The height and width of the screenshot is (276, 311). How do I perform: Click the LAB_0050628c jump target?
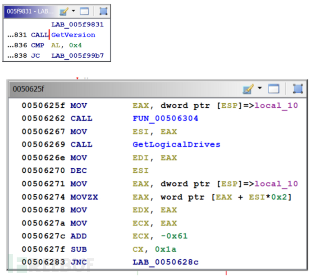(165, 262)
